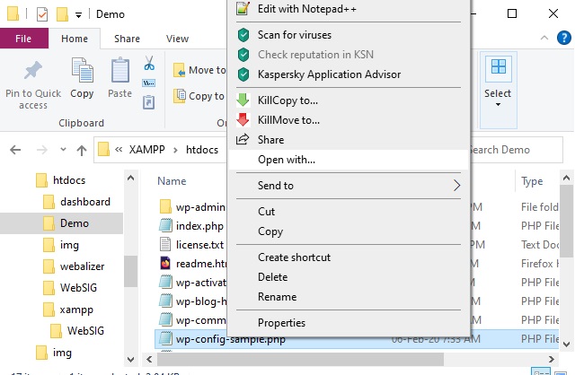Choose Scan for viruses menu entry

[x=349, y=35]
